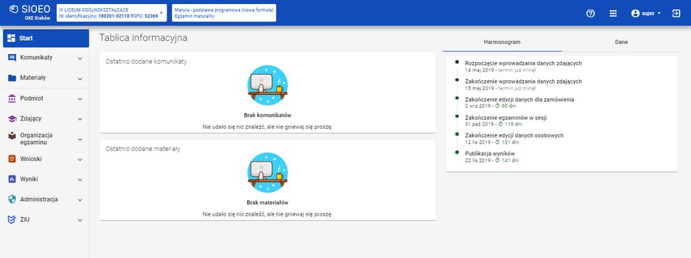Click the Wyniki chart icon
The width and height of the screenshot is (691, 258).
(x=12, y=179)
